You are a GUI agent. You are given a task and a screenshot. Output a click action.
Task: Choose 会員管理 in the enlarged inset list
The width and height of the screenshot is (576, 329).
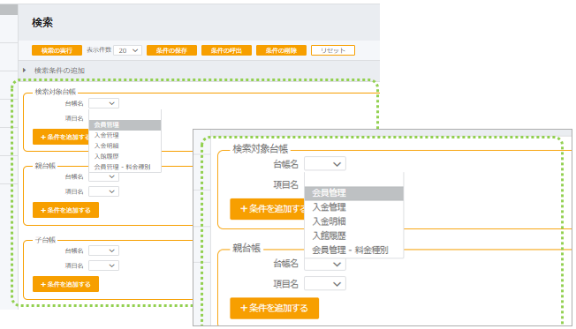(353, 193)
